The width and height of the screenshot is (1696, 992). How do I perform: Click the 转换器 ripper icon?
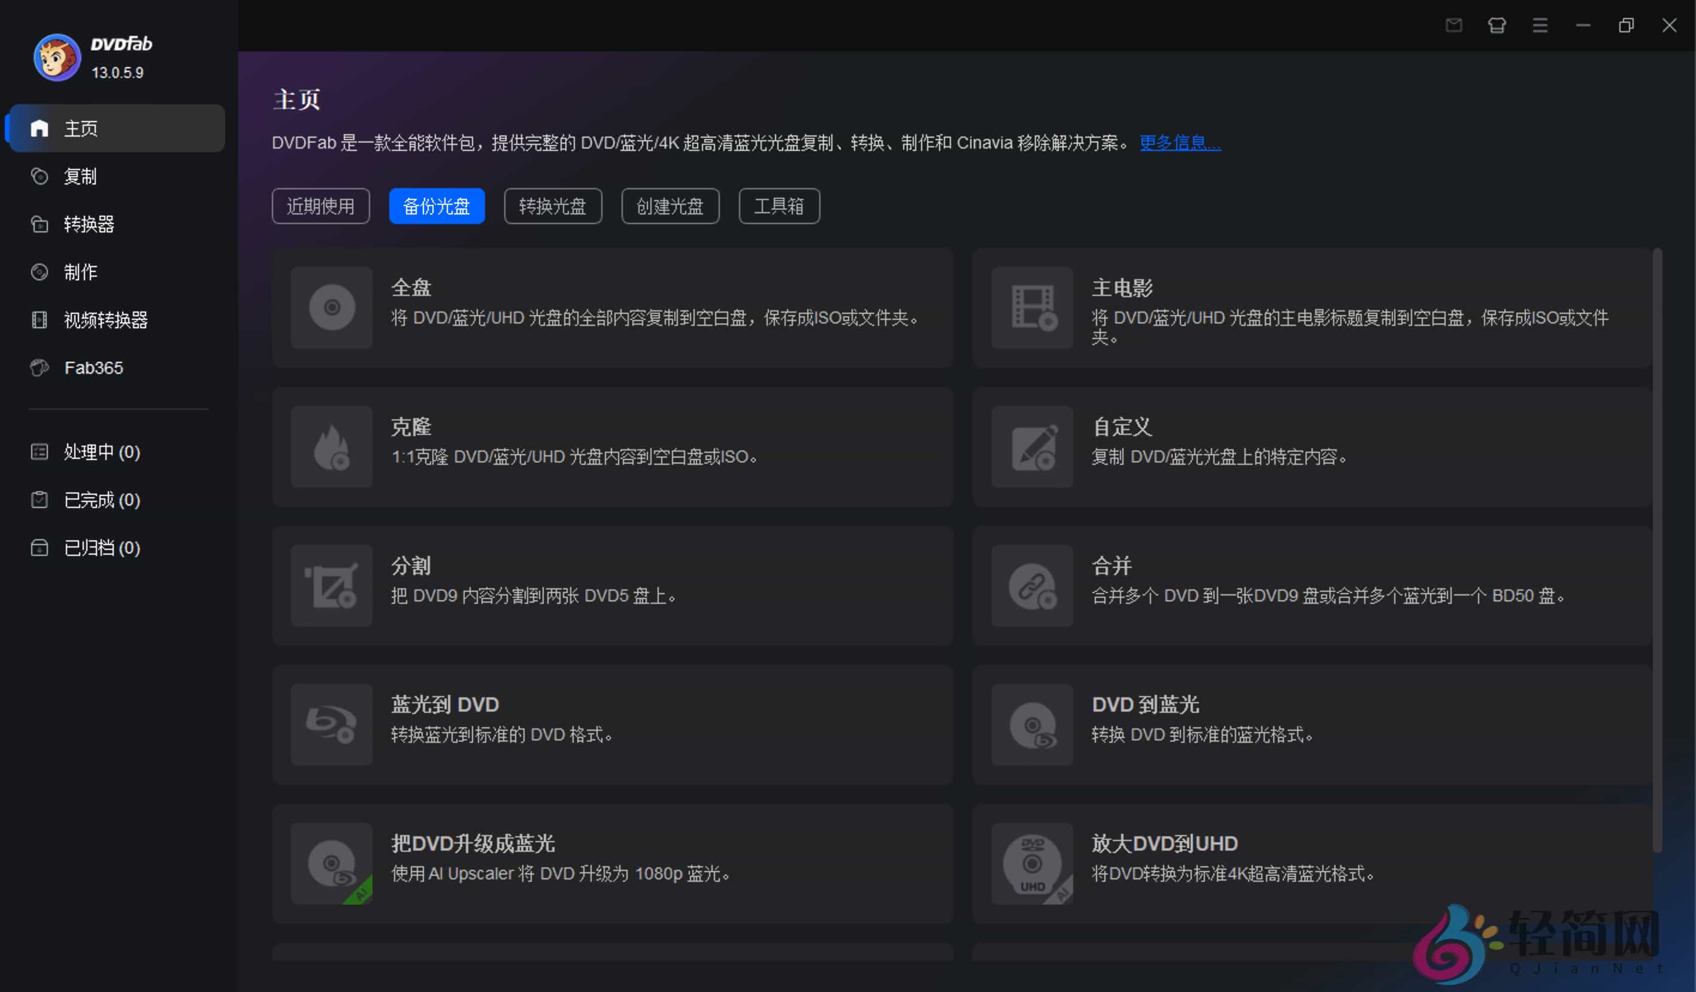click(x=40, y=224)
